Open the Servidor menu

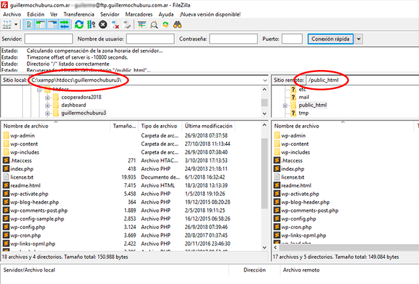(109, 14)
